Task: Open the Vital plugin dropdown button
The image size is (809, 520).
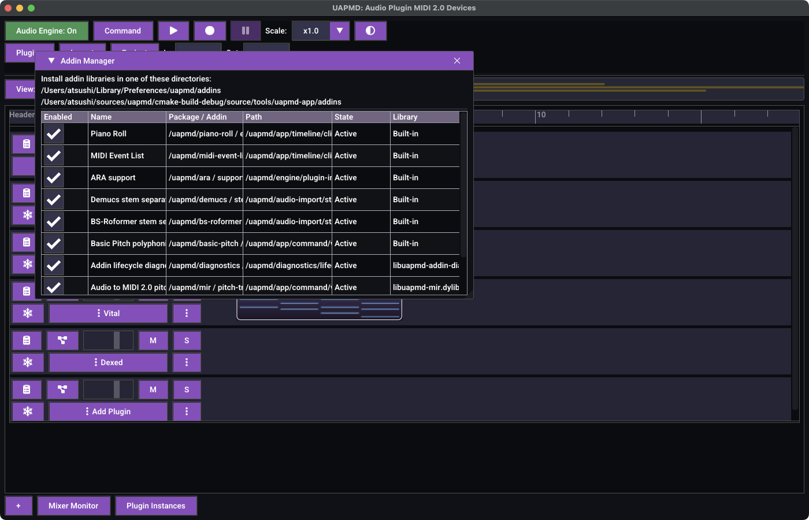Action: [108, 313]
